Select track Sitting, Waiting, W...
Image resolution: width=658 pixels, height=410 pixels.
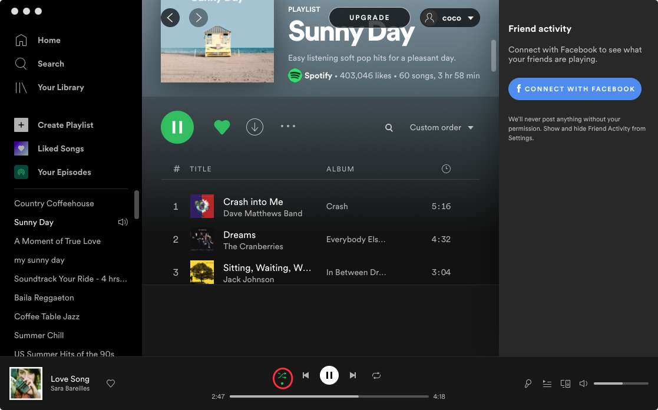tap(267, 268)
